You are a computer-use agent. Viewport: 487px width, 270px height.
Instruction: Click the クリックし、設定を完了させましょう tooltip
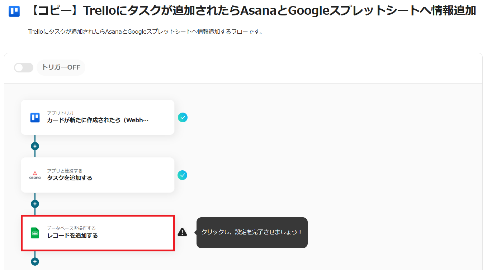pos(252,232)
